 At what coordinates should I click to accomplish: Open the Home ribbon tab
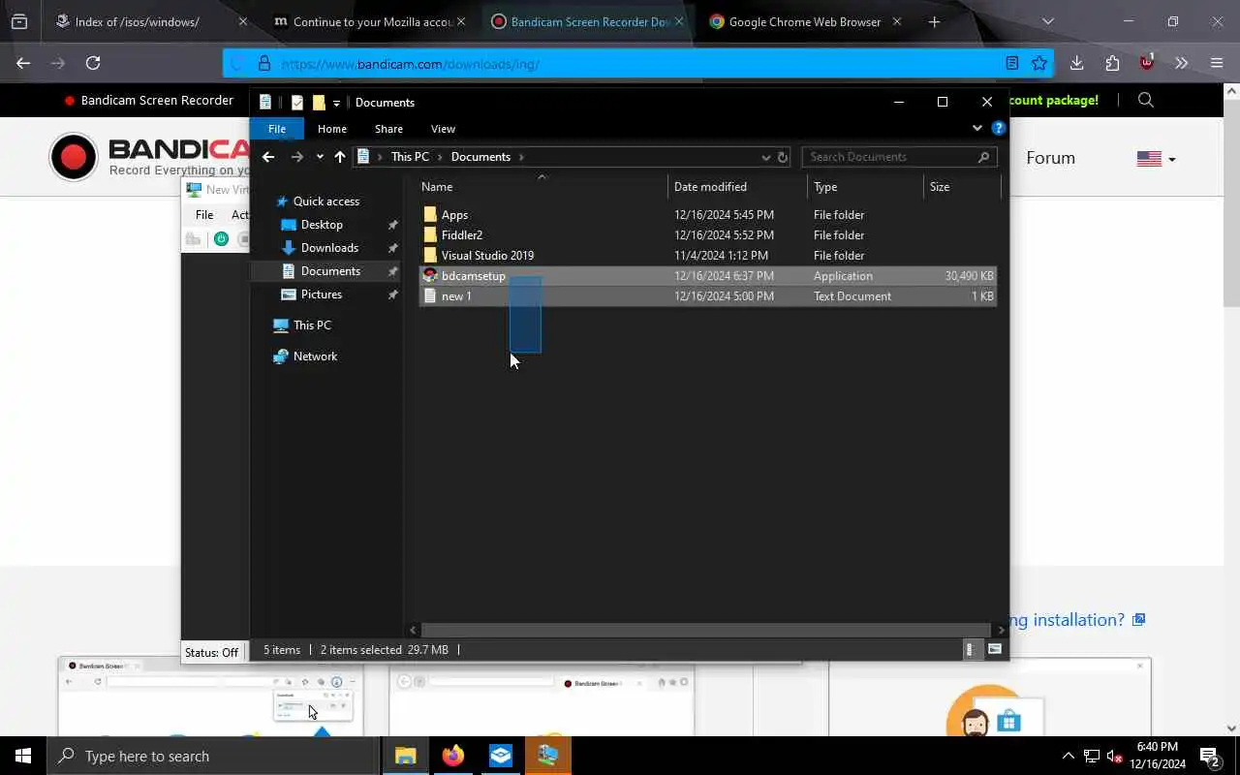(332, 129)
